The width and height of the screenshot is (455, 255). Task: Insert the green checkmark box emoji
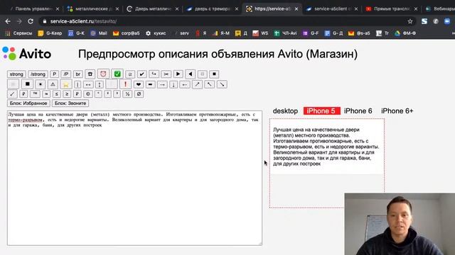(117, 74)
